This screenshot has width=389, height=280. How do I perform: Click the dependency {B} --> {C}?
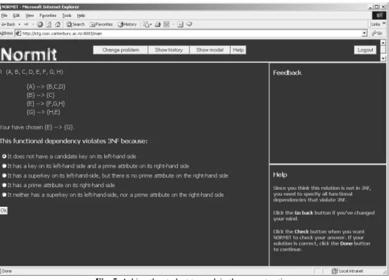coord(41,95)
